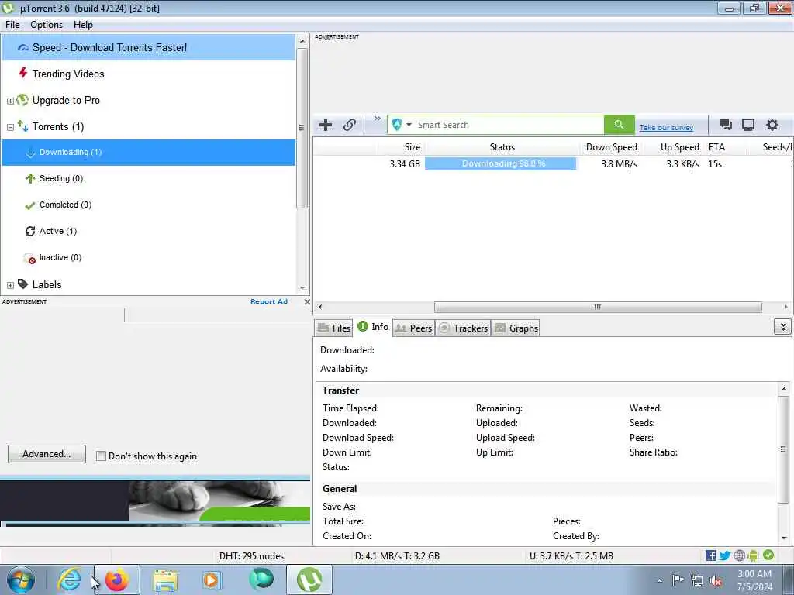Click the shield search provider icon
The height and width of the screenshot is (595, 794).
click(396, 125)
